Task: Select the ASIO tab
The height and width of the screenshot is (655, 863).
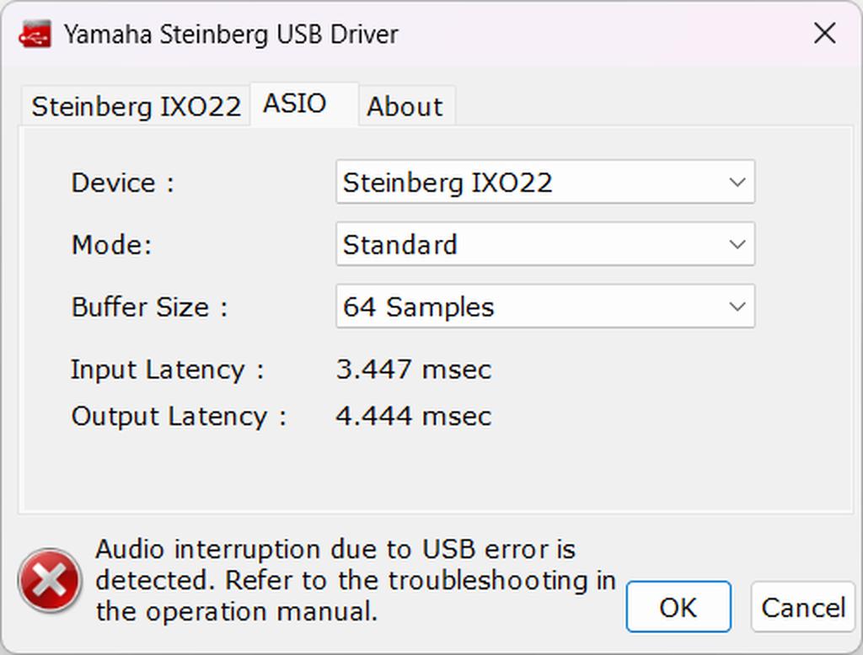Action: coord(295,104)
